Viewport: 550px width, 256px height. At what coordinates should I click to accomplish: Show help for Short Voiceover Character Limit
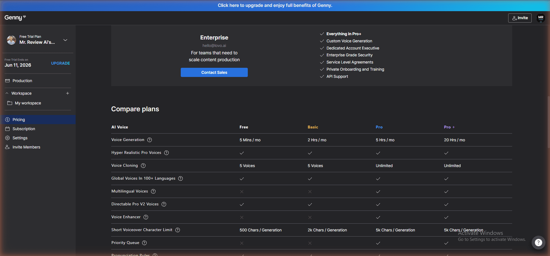pos(178,230)
